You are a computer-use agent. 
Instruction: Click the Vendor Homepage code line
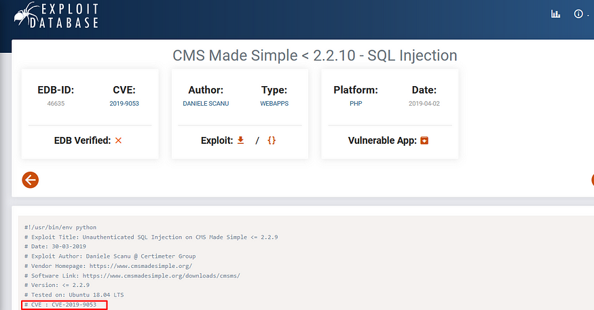pyautogui.click(x=109, y=266)
